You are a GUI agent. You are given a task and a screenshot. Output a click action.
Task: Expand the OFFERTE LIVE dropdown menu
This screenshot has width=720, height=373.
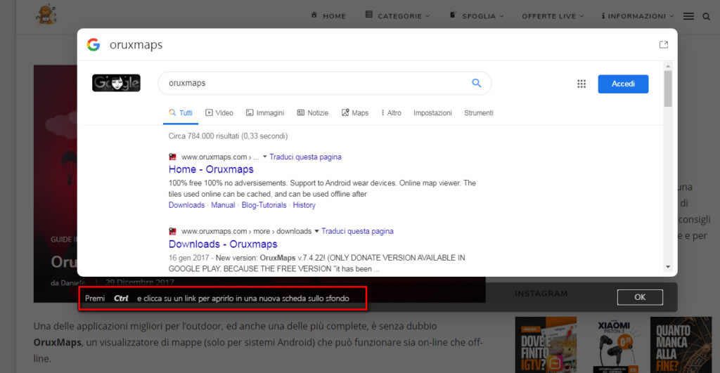[553, 16]
